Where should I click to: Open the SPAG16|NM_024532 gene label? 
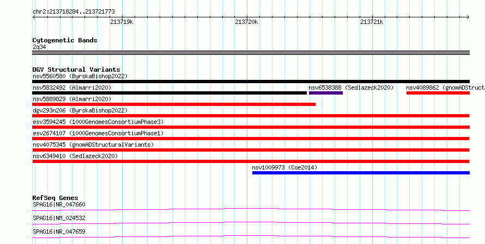click(x=59, y=218)
